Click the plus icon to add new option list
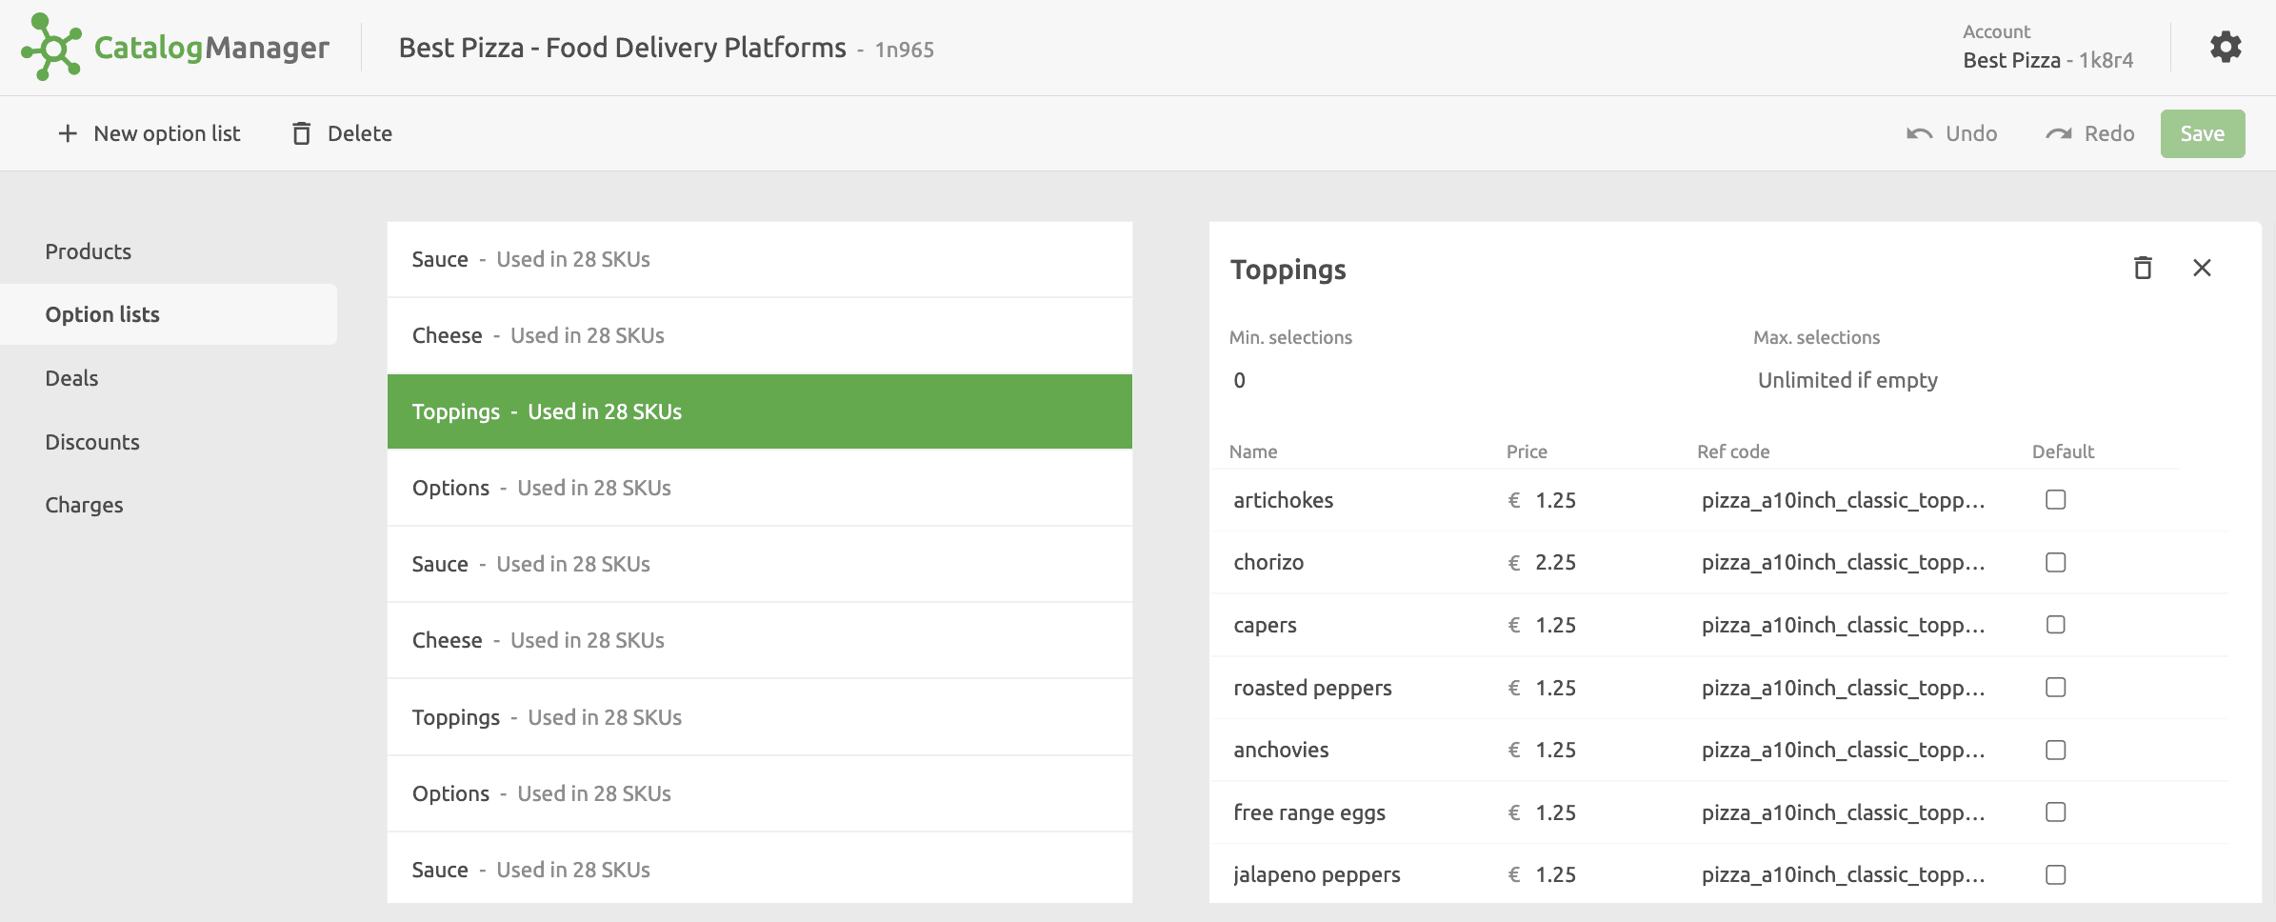 pos(67,133)
